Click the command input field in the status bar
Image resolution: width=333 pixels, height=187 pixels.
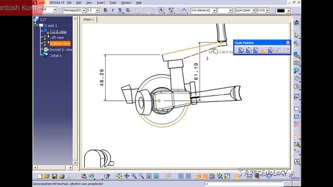coord(244,184)
